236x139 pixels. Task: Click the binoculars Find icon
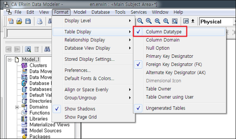pyautogui.click(x=47, y=49)
